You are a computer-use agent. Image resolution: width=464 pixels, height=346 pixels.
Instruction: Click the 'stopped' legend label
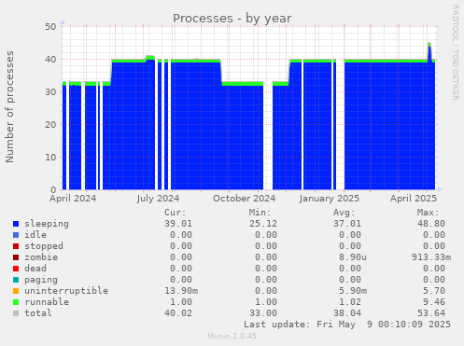coord(44,246)
